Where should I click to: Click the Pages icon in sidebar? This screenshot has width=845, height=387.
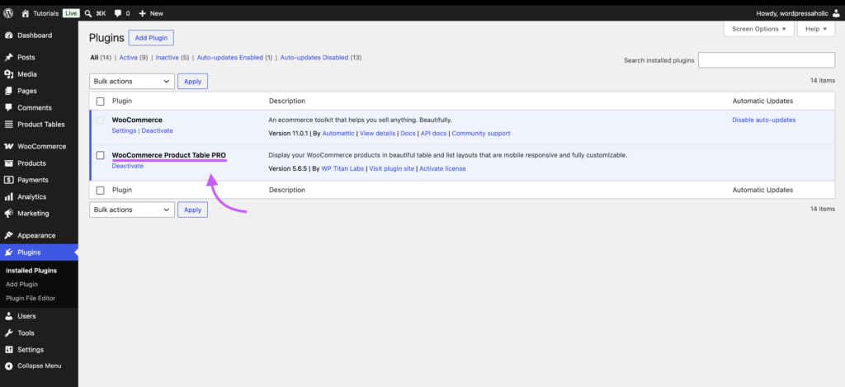(x=8, y=91)
